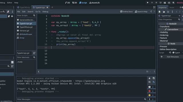Switch to the Node dock tab
The width and height of the screenshot is (183, 102).
pos(172,8)
